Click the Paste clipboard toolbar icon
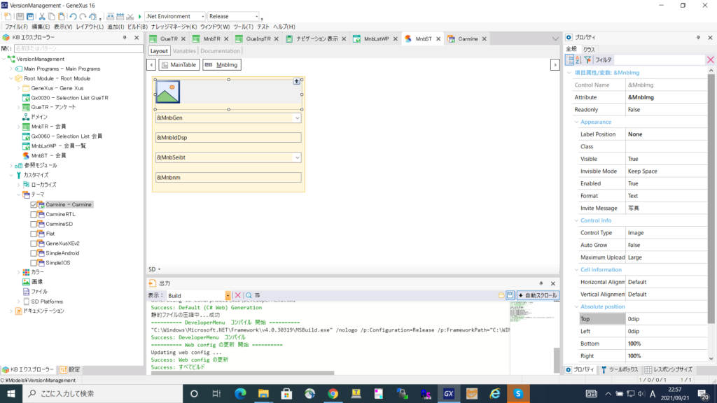Screen dimensions: 717x403 (x=62, y=17)
